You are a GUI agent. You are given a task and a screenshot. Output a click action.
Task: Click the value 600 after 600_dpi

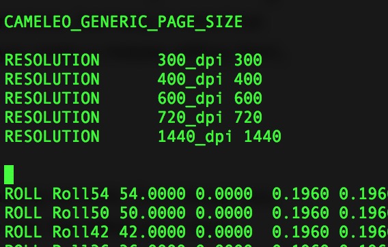248,98
